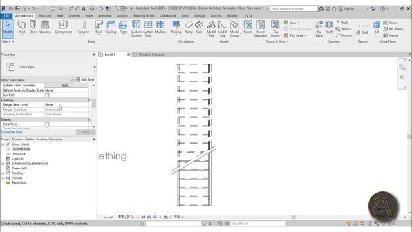Select the Column tool

pyautogui.click(x=84, y=28)
